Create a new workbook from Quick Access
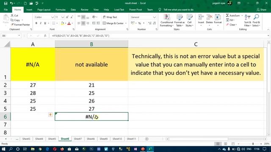Viewport: 271px width, 152px height. tap(25, 3)
